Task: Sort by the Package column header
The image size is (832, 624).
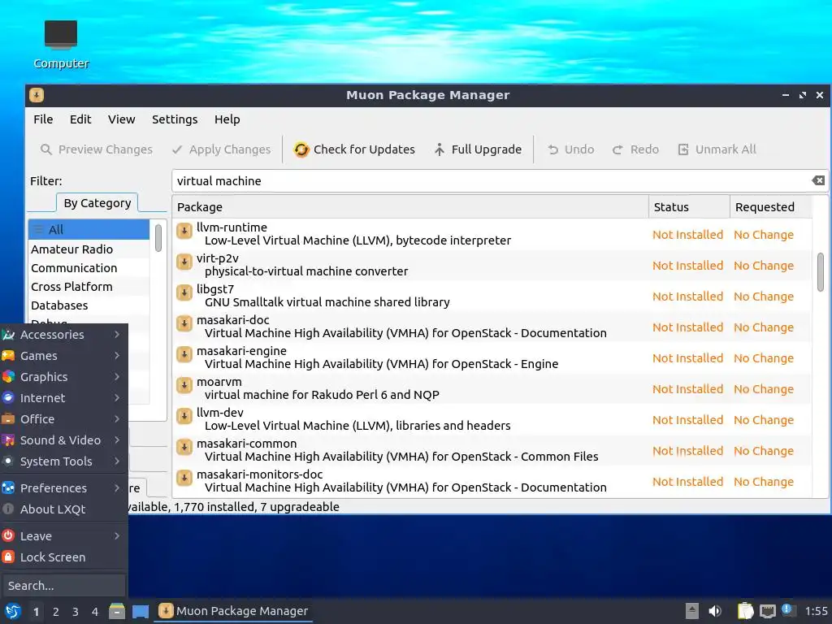Action: click(410, 207)
